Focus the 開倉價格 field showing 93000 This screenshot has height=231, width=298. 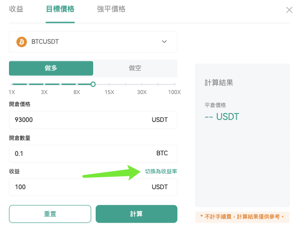point(93,120)
